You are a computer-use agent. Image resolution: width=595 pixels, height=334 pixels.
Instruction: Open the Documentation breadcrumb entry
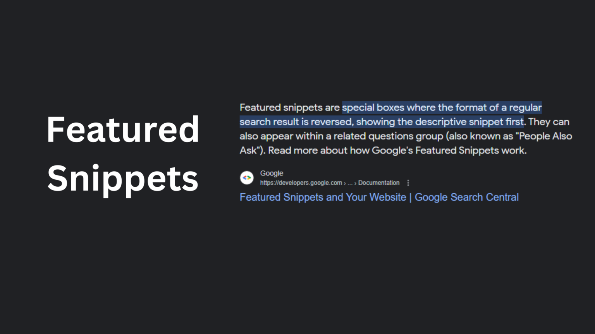coord(378,182)
